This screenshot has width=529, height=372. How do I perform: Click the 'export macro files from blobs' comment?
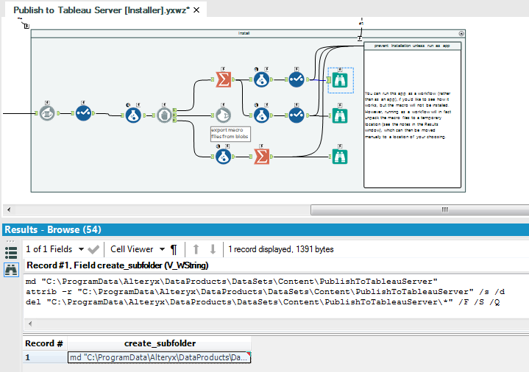coord(230,134)
